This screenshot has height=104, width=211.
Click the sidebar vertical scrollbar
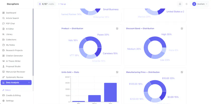pos(33,42)
